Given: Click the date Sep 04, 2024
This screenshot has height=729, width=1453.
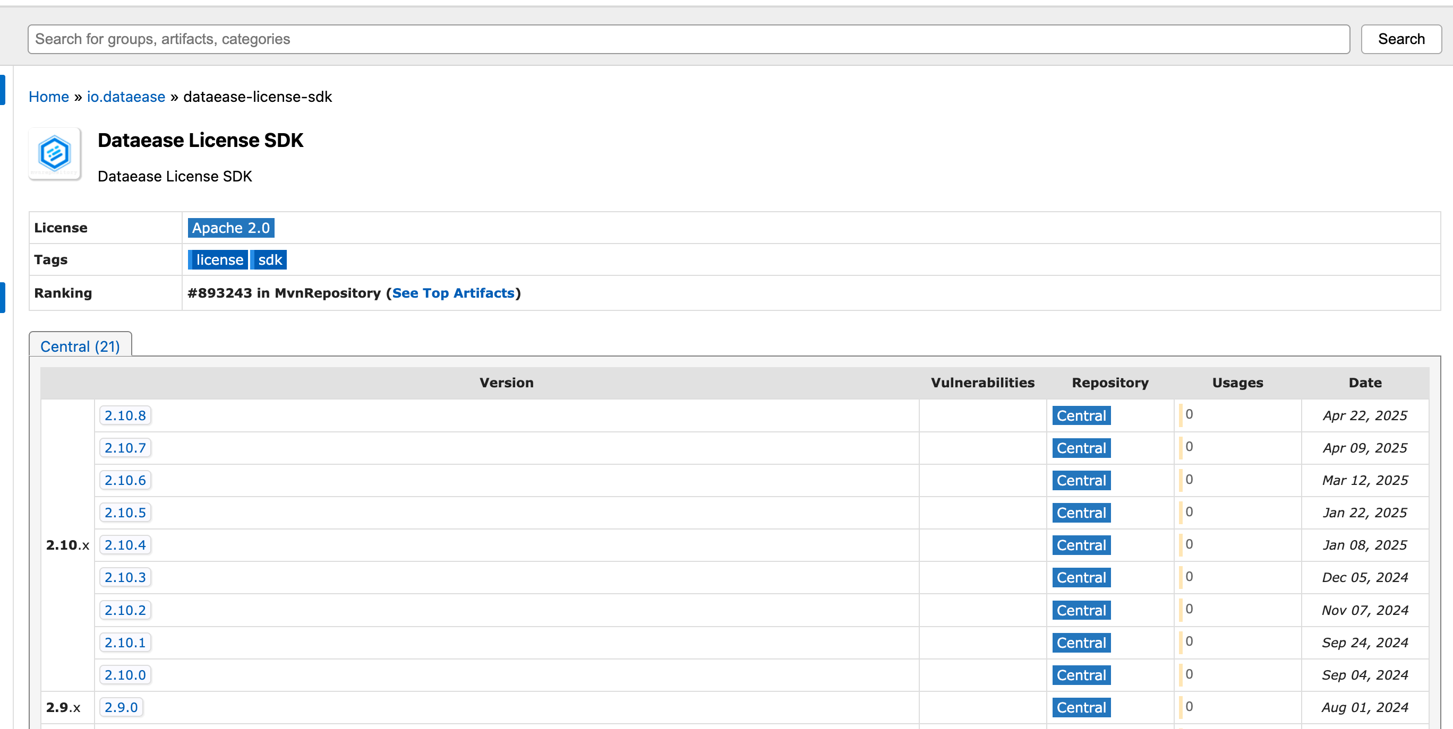Looking at the screenshot, I should 1365,675.
